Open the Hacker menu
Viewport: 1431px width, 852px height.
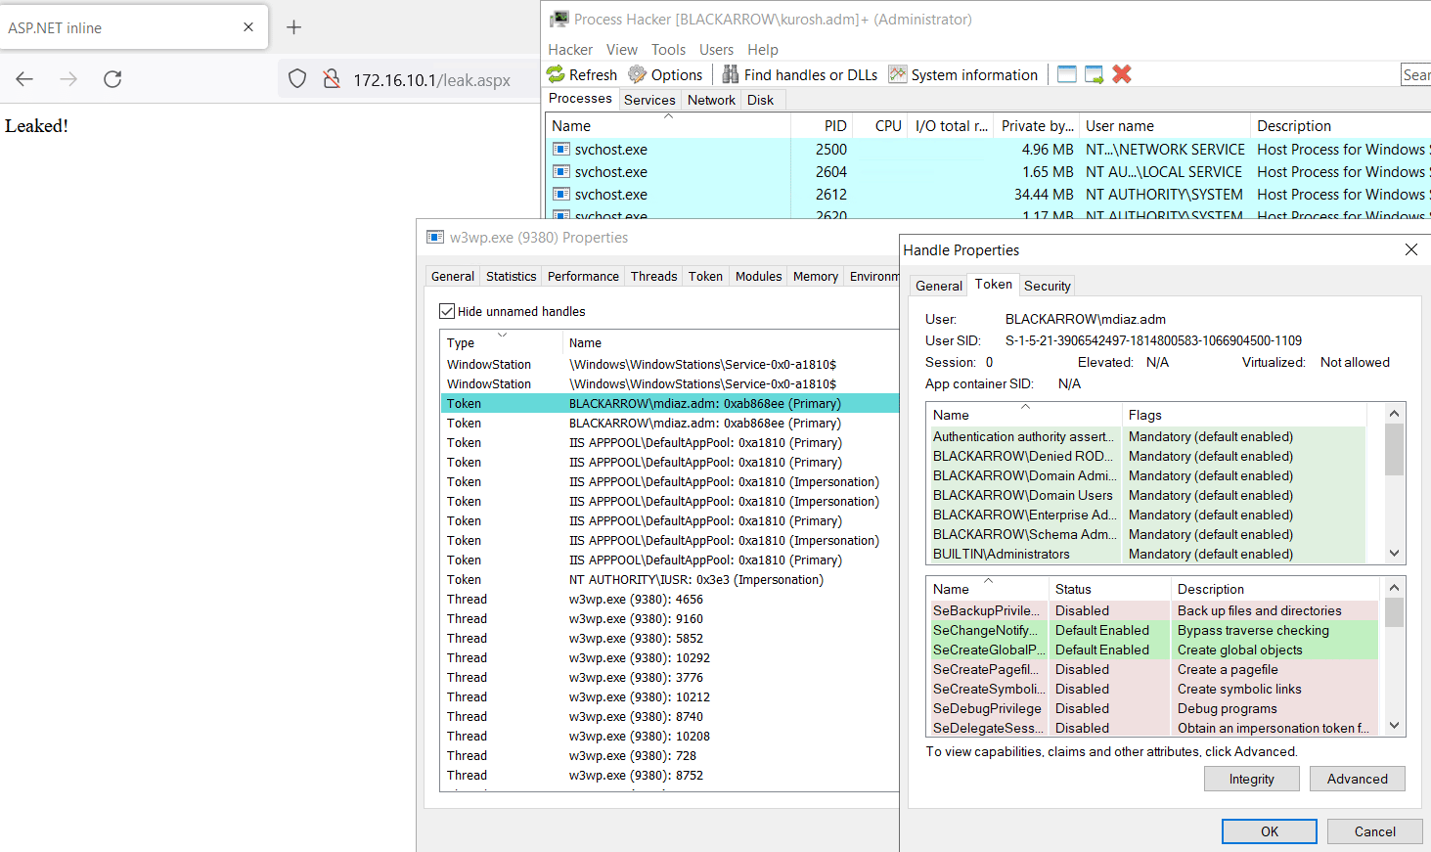(x=569, y=50)
